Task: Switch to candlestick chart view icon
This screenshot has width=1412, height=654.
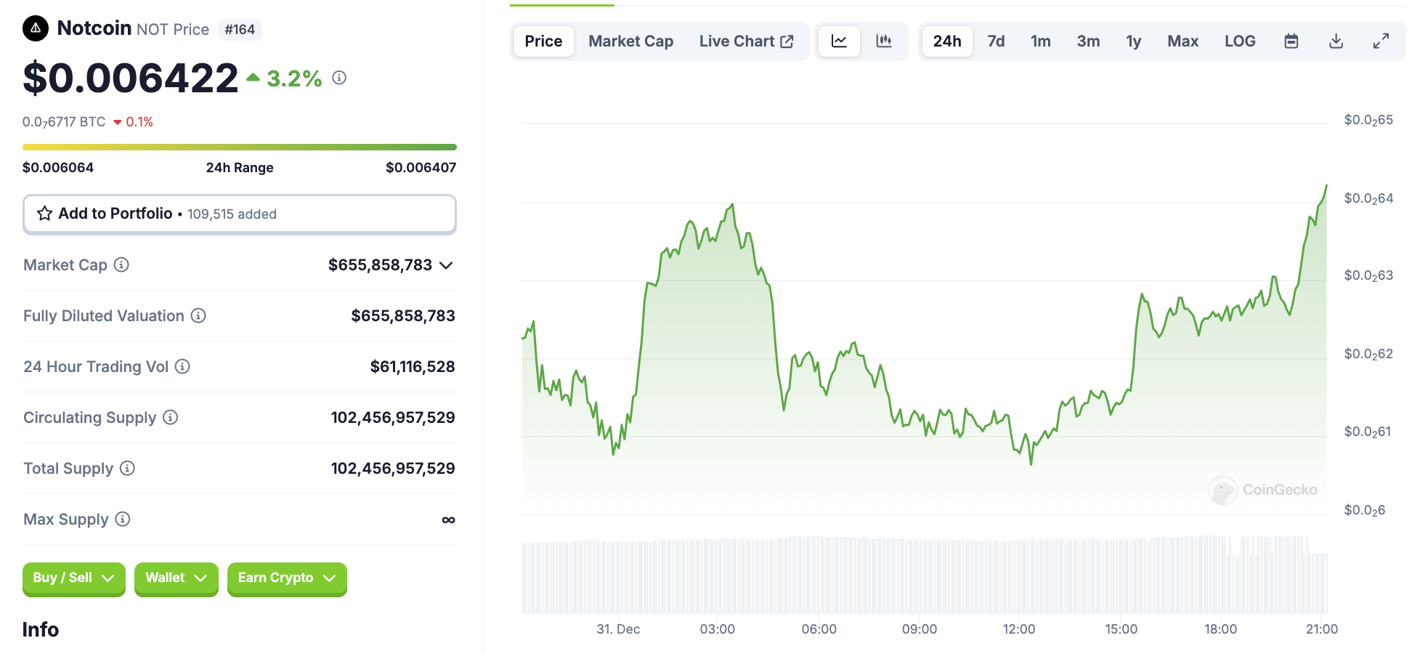Action: tap(884, 41)
